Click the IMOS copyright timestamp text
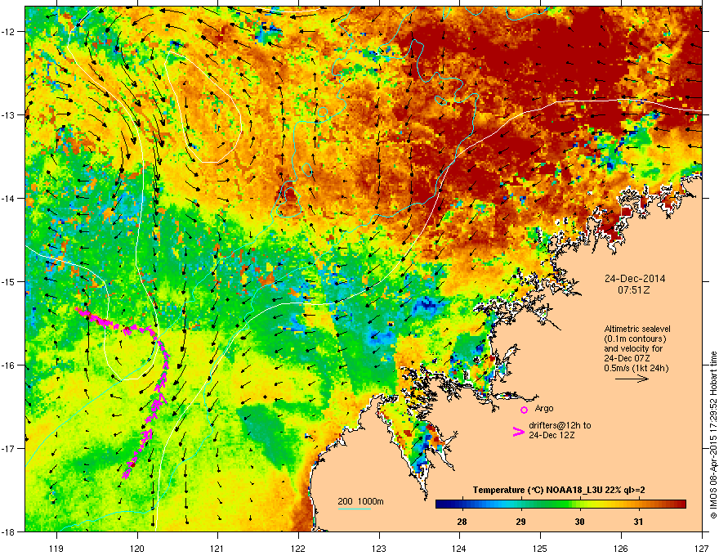719x556 pixels. [713, 435]
